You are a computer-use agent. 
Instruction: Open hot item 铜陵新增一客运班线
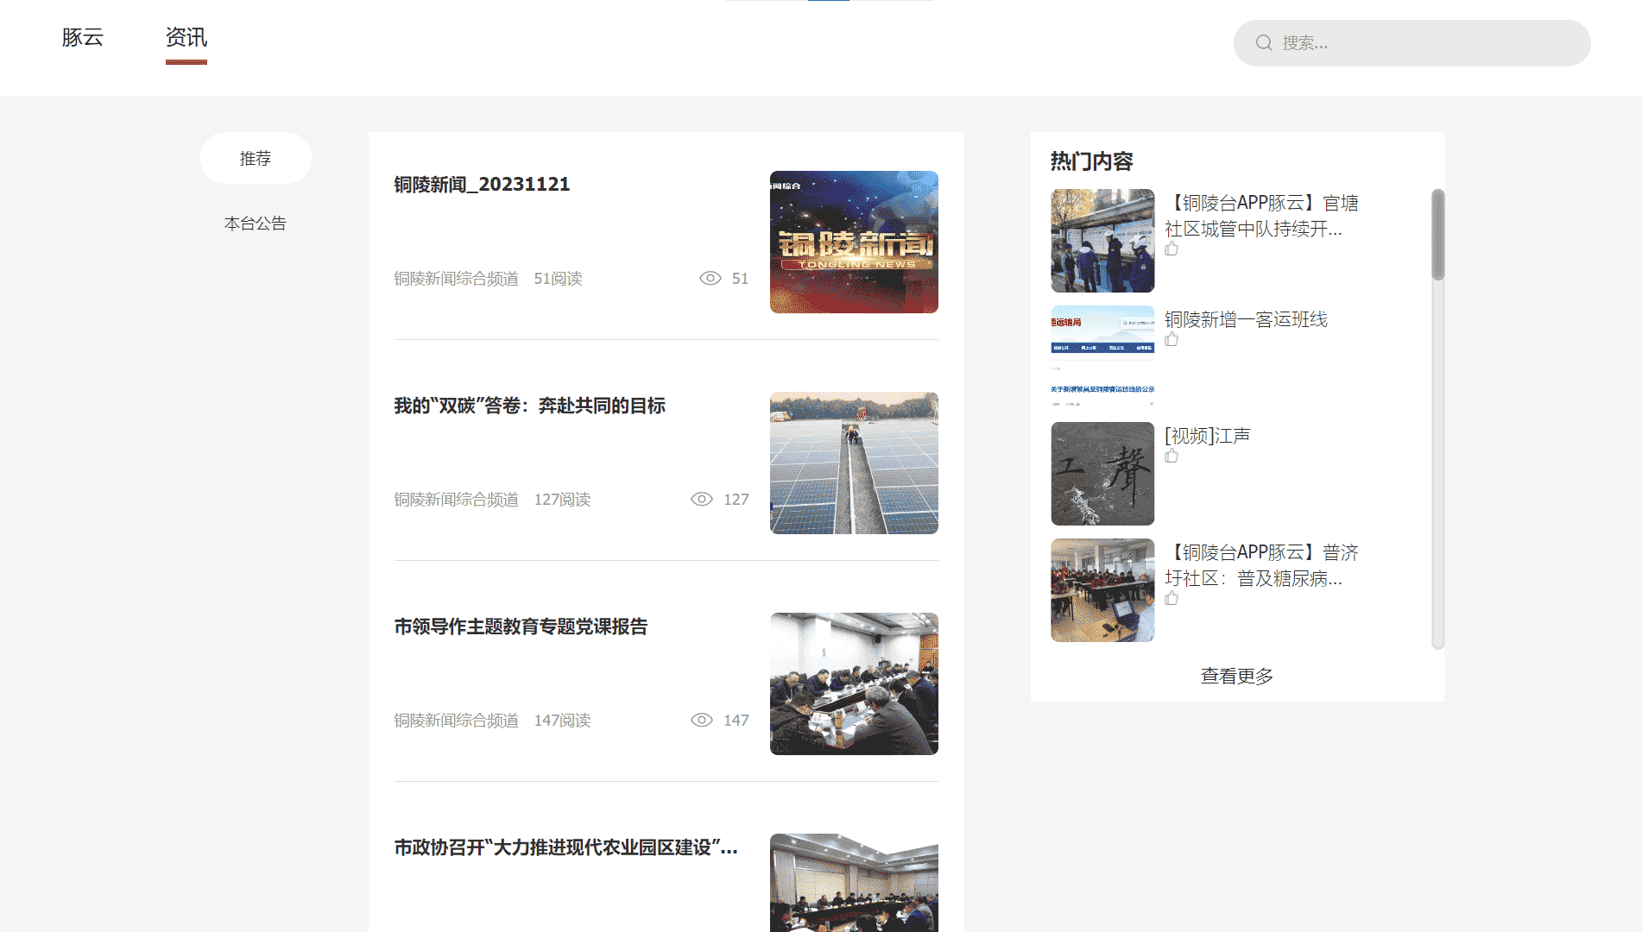coord(1246,320)
